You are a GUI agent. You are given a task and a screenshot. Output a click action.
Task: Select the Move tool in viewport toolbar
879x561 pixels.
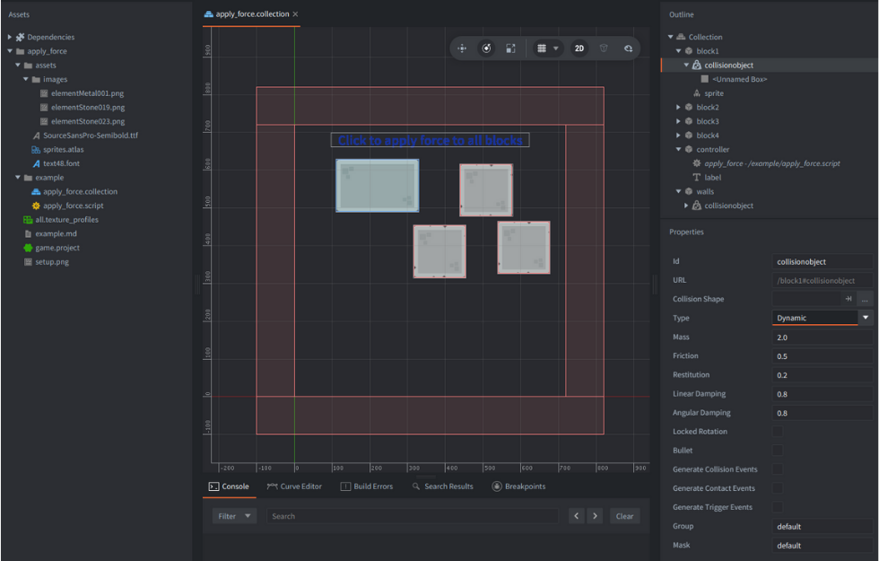point(462,48)
